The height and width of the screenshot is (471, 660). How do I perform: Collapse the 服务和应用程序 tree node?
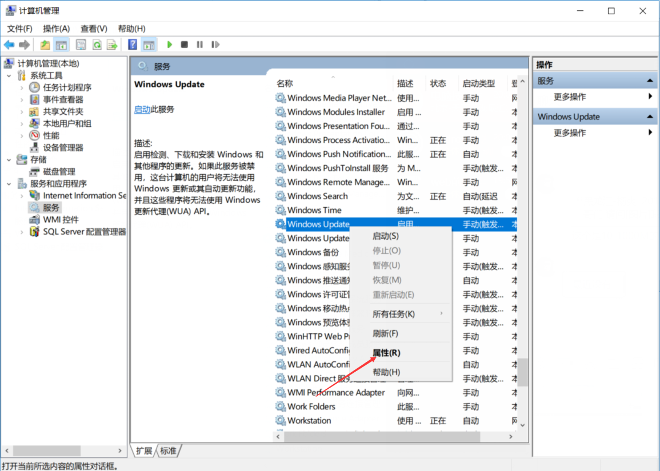[9, 184]
